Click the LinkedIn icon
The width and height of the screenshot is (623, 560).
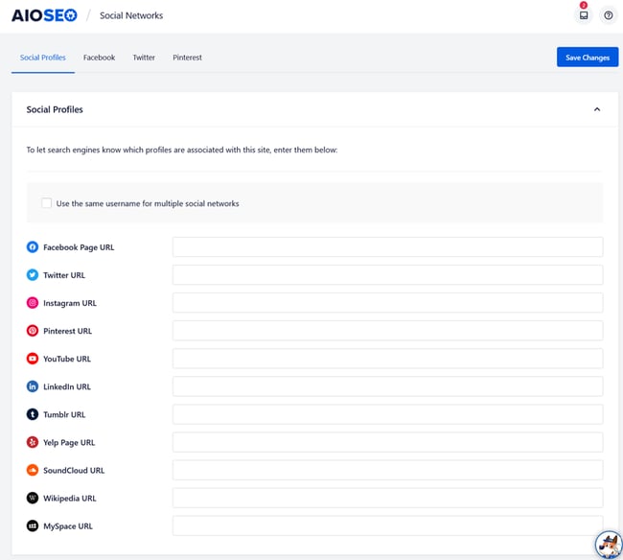click(33, 386)
